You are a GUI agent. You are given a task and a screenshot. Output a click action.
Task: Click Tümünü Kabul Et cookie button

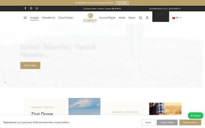point(190,123)
